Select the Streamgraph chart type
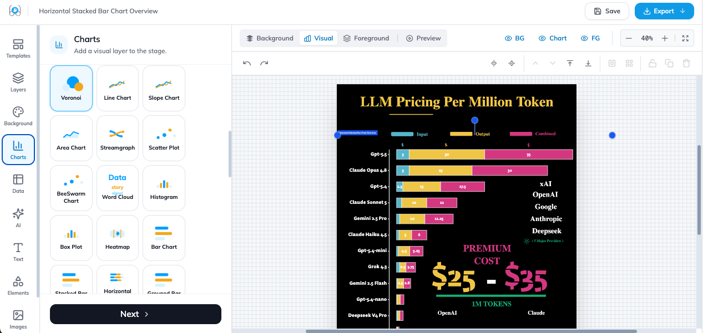 118,138
